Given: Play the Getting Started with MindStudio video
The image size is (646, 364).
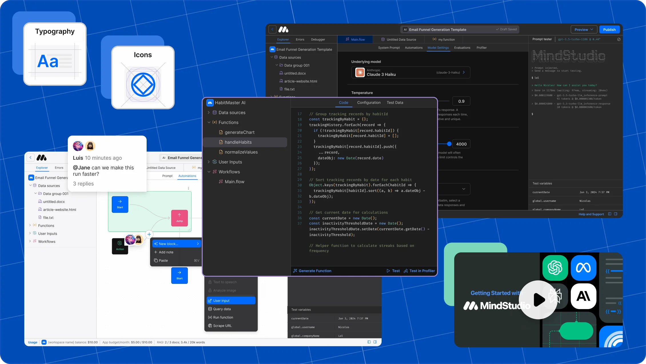Looking at the screenshot, I should (x=538, y=300).
